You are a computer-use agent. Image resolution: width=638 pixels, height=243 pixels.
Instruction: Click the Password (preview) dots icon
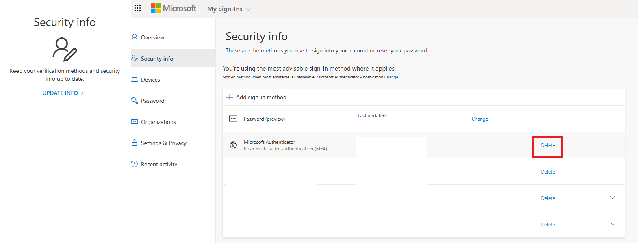pos(233,119)
